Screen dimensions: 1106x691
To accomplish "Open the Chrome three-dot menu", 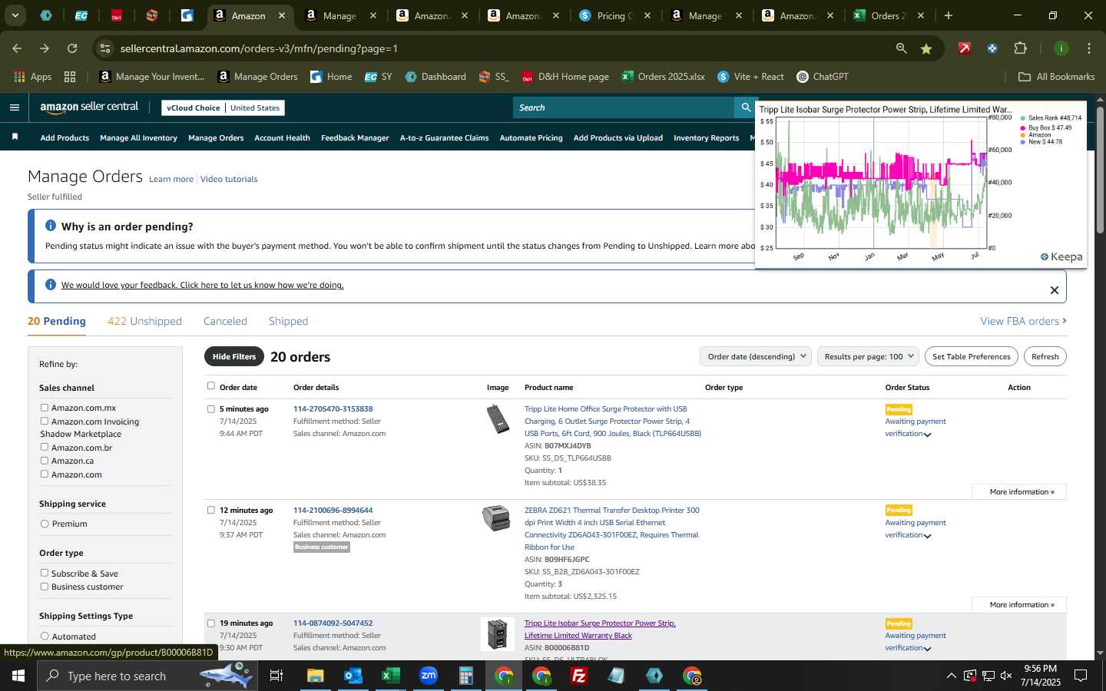I will point(1088,48).
